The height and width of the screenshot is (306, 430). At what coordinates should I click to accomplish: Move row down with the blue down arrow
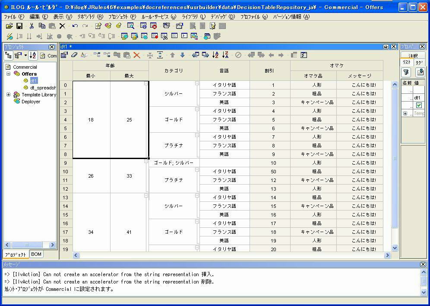click(x=182, y=55)
